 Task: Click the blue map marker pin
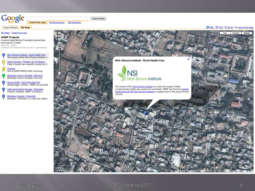click(145, 113)
